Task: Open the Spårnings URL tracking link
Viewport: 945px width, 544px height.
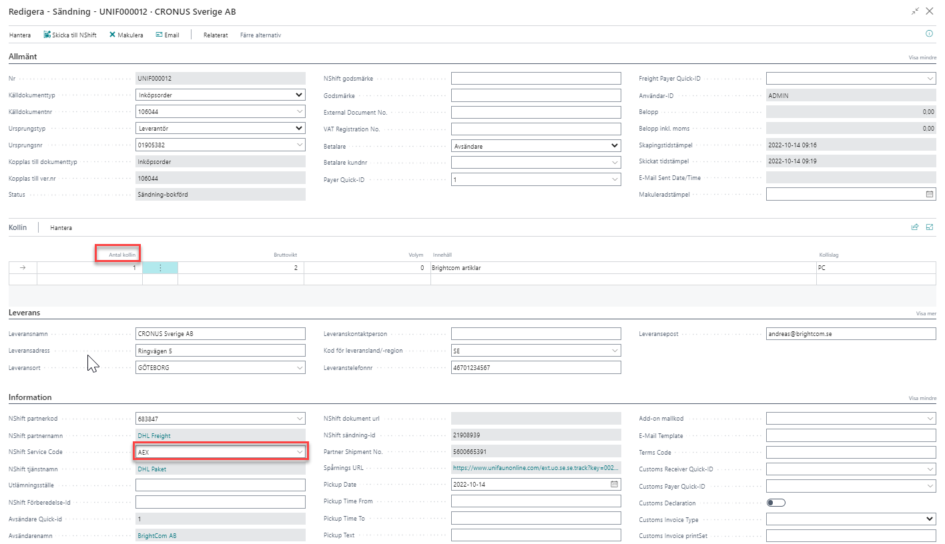Action: (x=536, y=468)
